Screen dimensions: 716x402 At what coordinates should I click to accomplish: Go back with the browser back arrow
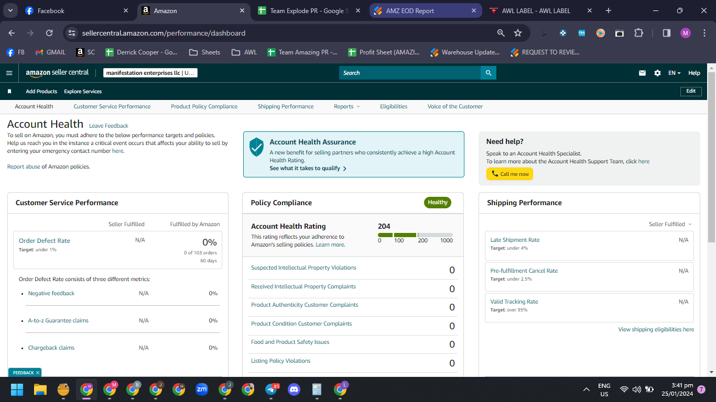[12, 33]
